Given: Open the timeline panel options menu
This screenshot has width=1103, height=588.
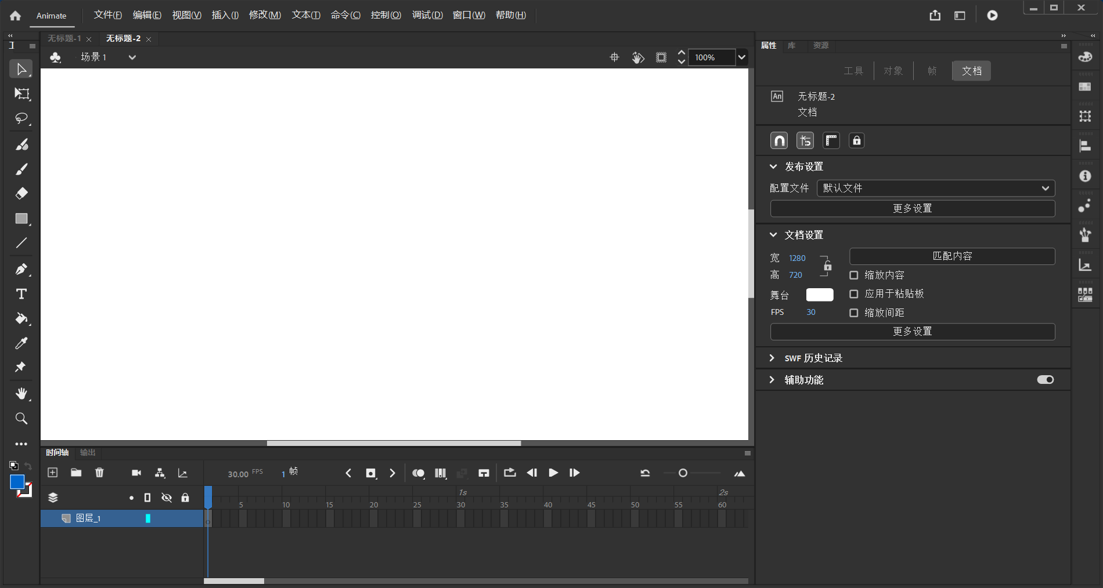Looking at the screenshot, I should coord(748,453).
